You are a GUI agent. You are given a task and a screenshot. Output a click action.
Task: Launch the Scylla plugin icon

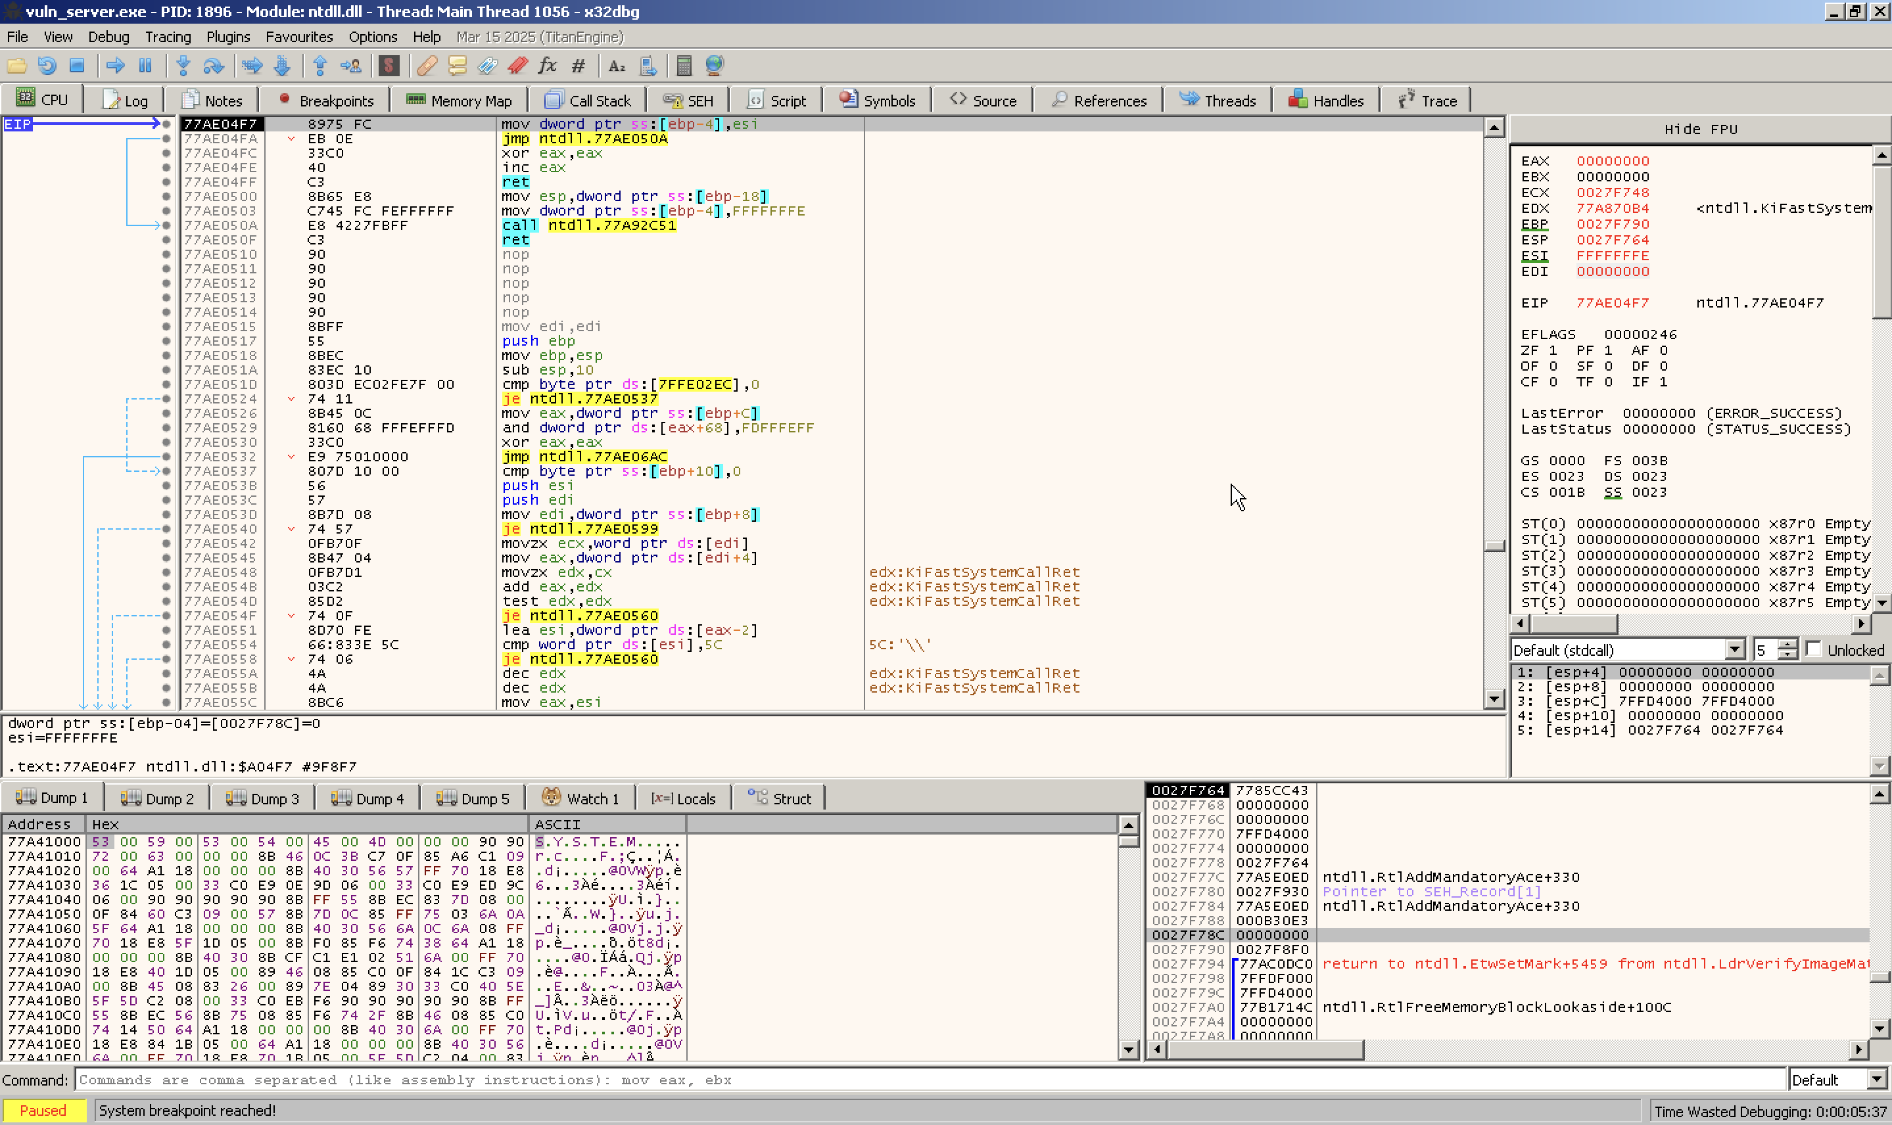389,66
